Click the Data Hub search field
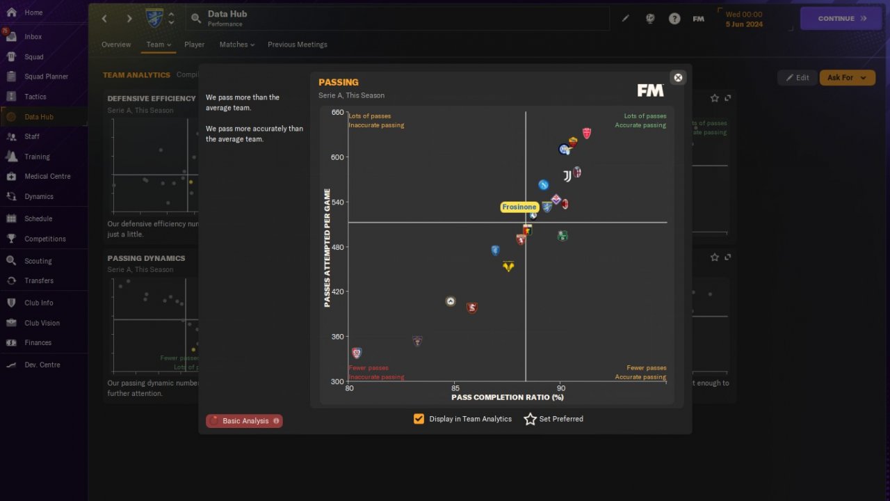 [398, 19]
